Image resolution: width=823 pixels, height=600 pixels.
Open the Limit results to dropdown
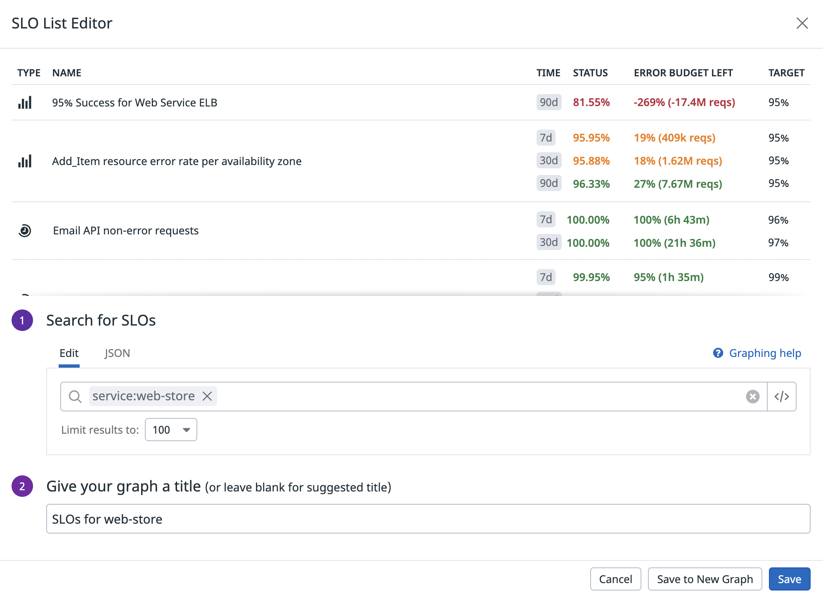[x=171, y=430]
